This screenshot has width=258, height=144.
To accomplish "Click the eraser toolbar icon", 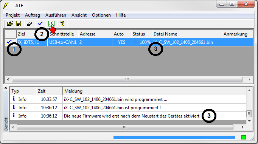I will 30,24.
